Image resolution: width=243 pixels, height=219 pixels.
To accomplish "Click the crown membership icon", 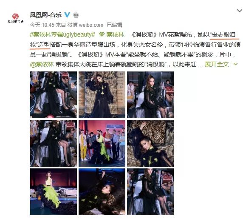I will (x=76, y=15).
